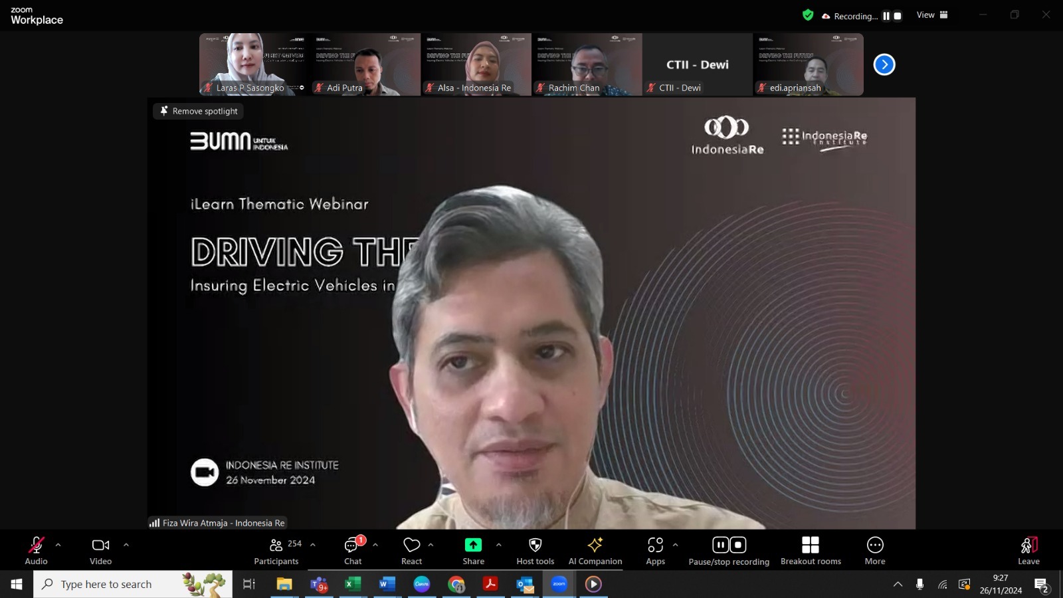Stop recording in the bottom toolbar
This screenshot has height=598, width=1063.
[x=738, y=545]
